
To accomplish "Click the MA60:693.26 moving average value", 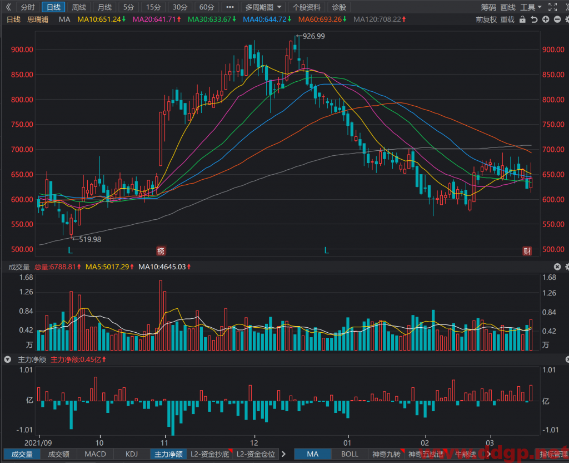I will click(322, 19).
